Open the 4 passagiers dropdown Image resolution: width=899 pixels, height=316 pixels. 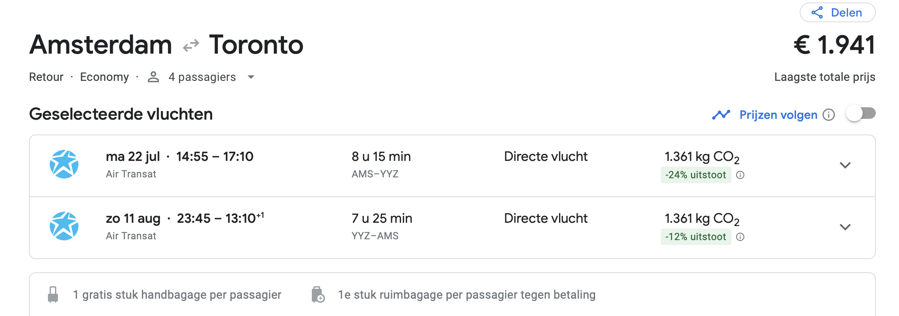click(251, 77)
